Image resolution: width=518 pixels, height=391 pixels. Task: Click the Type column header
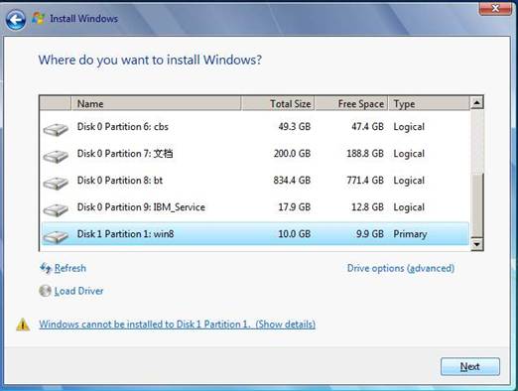429,103
